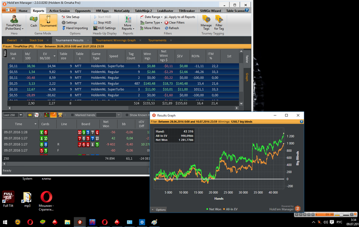Enable the Show Known Hands checkbox

click(127, 115)
